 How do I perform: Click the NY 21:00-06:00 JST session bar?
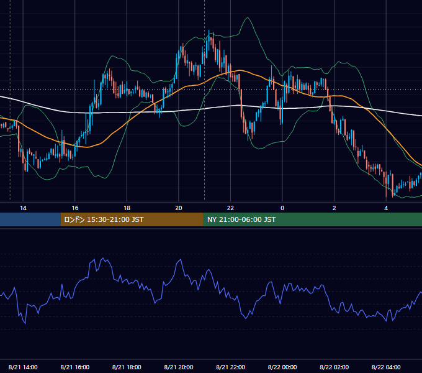(312, 219)
